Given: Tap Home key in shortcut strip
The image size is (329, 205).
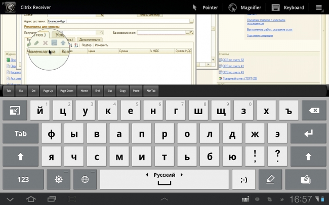Looking at the screenshot, I should [84, 91].
